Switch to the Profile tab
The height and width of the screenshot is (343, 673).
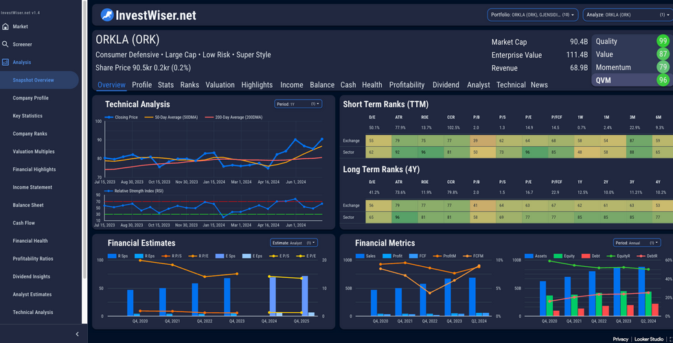click(x=141, y=85)
